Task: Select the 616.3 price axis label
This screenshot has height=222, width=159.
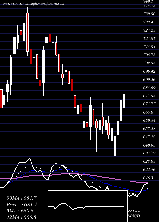Action: [149, 178]
